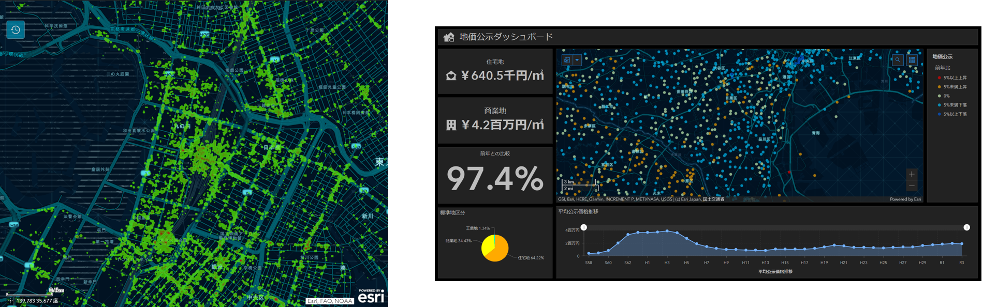Click the 商業地 price indicator card
Image resolution: width=982 pixels, height=308 pixels.
495,120
